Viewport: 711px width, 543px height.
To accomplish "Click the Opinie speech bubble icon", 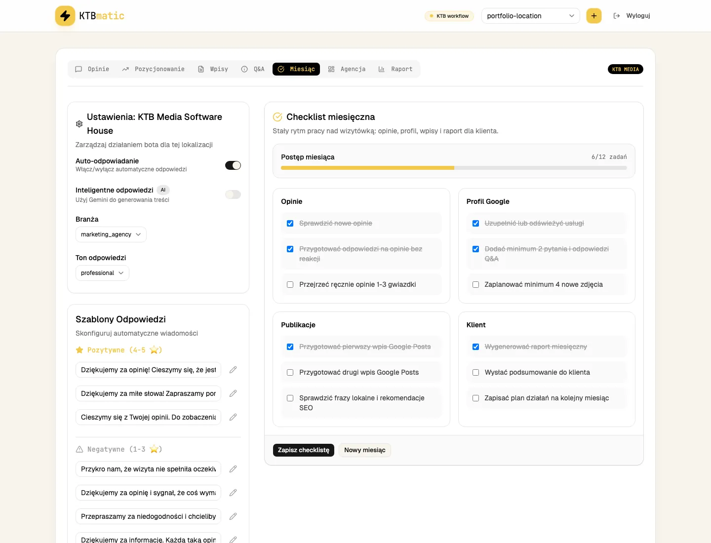I will coord(79,69).
